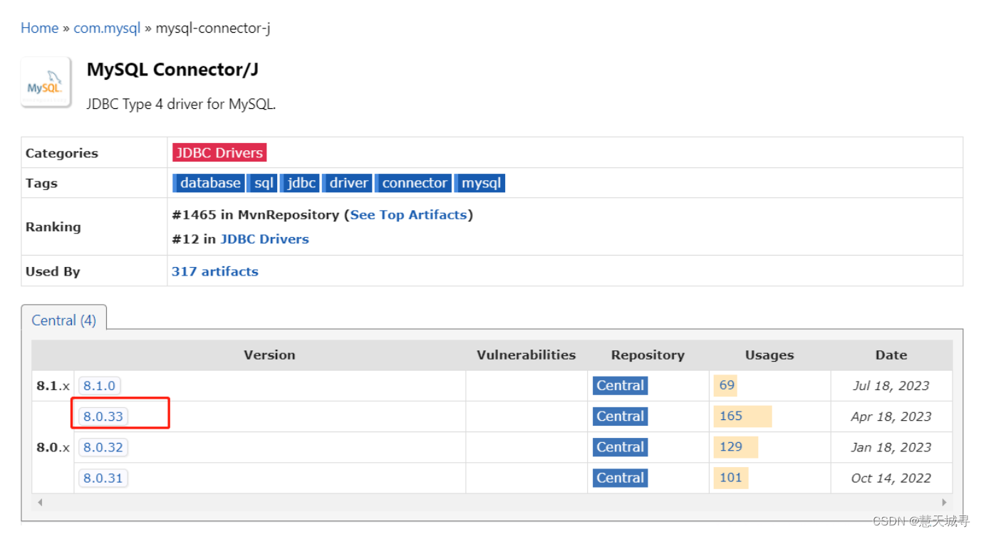981x534 pixels.
Task: Open usages count 69
Action: (x=727, y=385)
